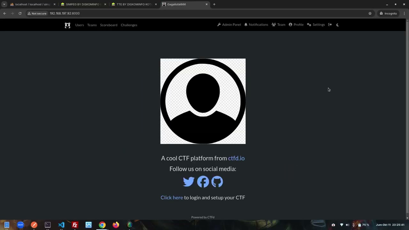Open the file manager taskbar icon
The height and width of the screenshot is (230, 409).
(7, 225)
